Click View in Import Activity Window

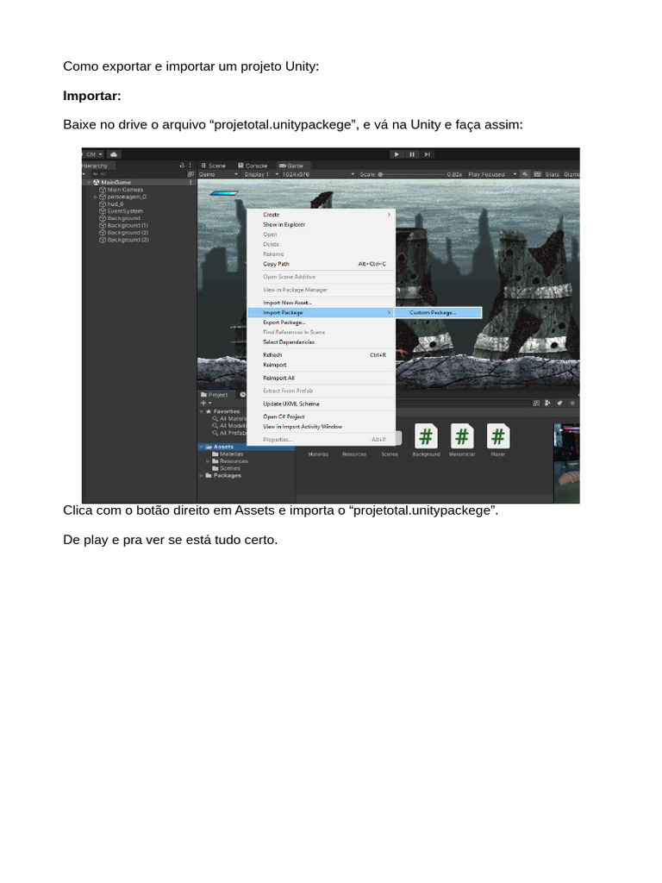322,427
